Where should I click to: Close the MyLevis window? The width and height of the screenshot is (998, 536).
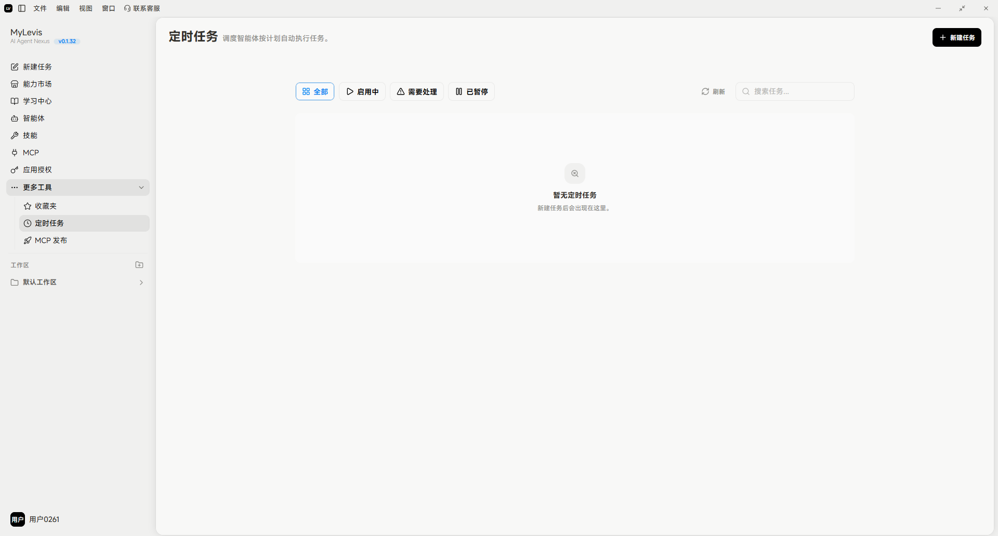986,8
